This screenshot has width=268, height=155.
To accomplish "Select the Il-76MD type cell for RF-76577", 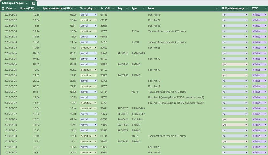I will (136, 130).
